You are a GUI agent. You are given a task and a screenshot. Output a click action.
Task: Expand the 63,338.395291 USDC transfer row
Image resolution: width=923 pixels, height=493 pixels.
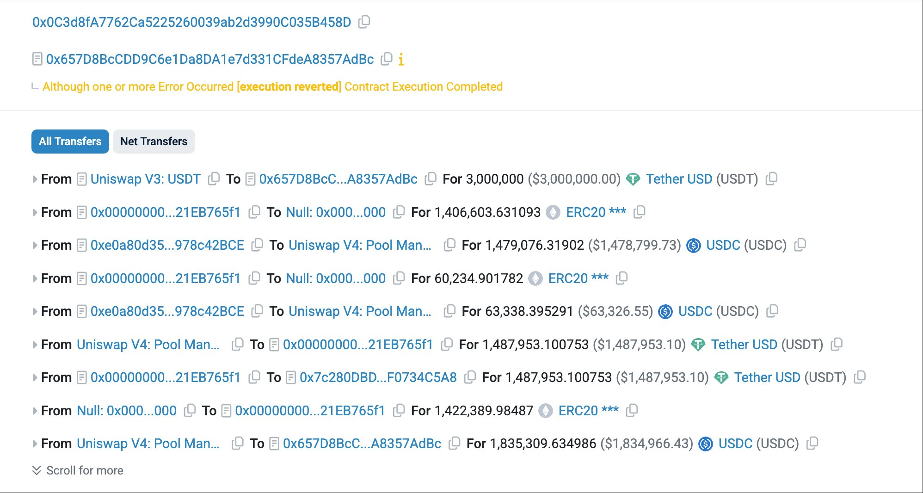point(35,312)
